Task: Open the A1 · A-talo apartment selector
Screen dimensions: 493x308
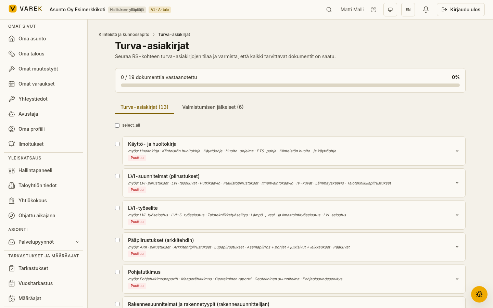Action: (160, 10)
